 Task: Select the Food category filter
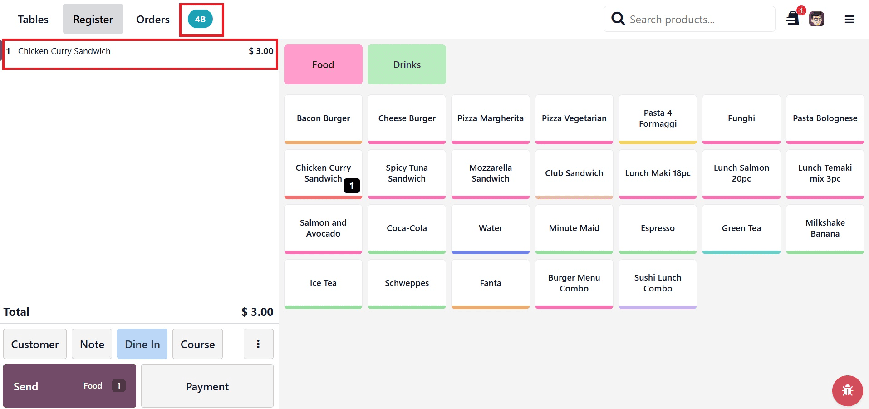point(323,64)
